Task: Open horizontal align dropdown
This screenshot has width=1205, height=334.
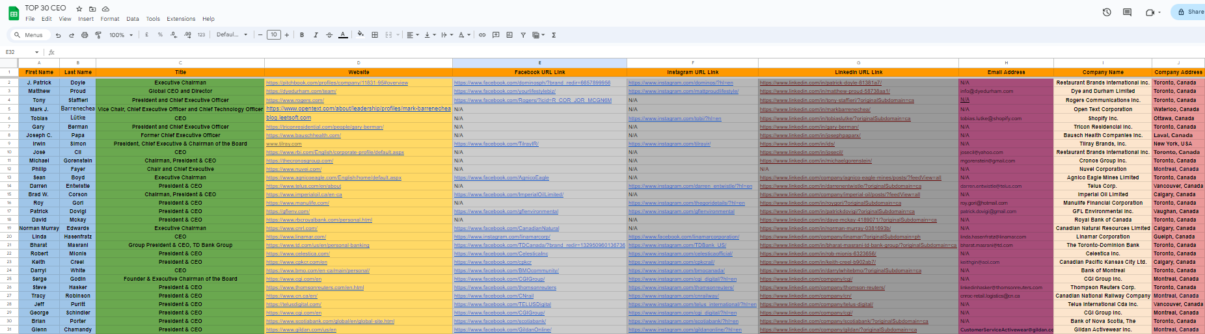Action: pos(413,35)
